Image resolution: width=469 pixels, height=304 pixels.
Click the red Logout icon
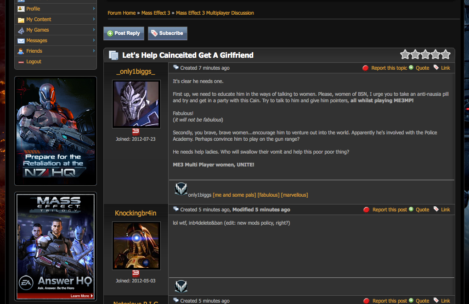pos(21,62)
